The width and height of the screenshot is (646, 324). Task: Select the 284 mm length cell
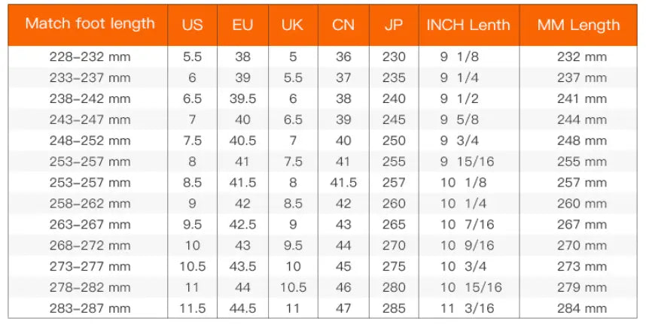click(x=582, y=308)
